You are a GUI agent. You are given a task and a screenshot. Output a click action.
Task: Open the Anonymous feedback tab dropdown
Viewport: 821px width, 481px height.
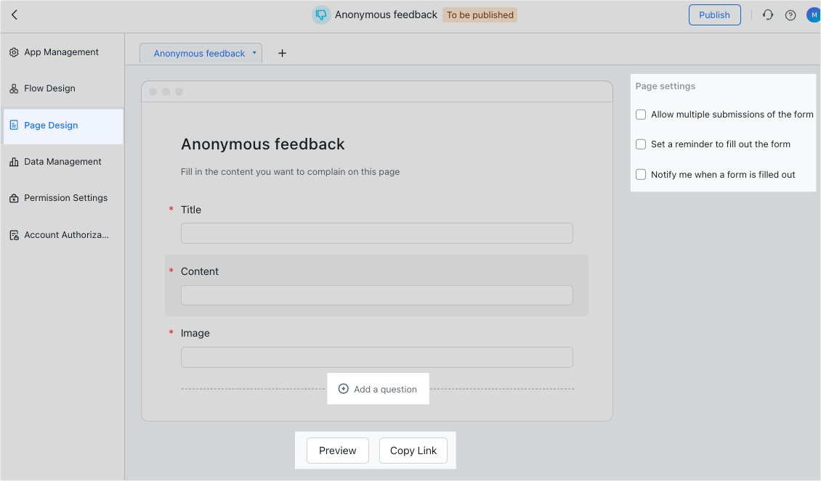click(254, 53)
